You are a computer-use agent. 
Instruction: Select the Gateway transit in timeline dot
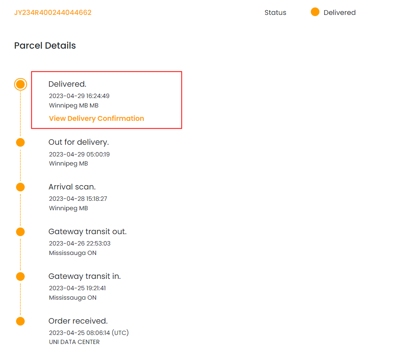[x=20, y=277]
